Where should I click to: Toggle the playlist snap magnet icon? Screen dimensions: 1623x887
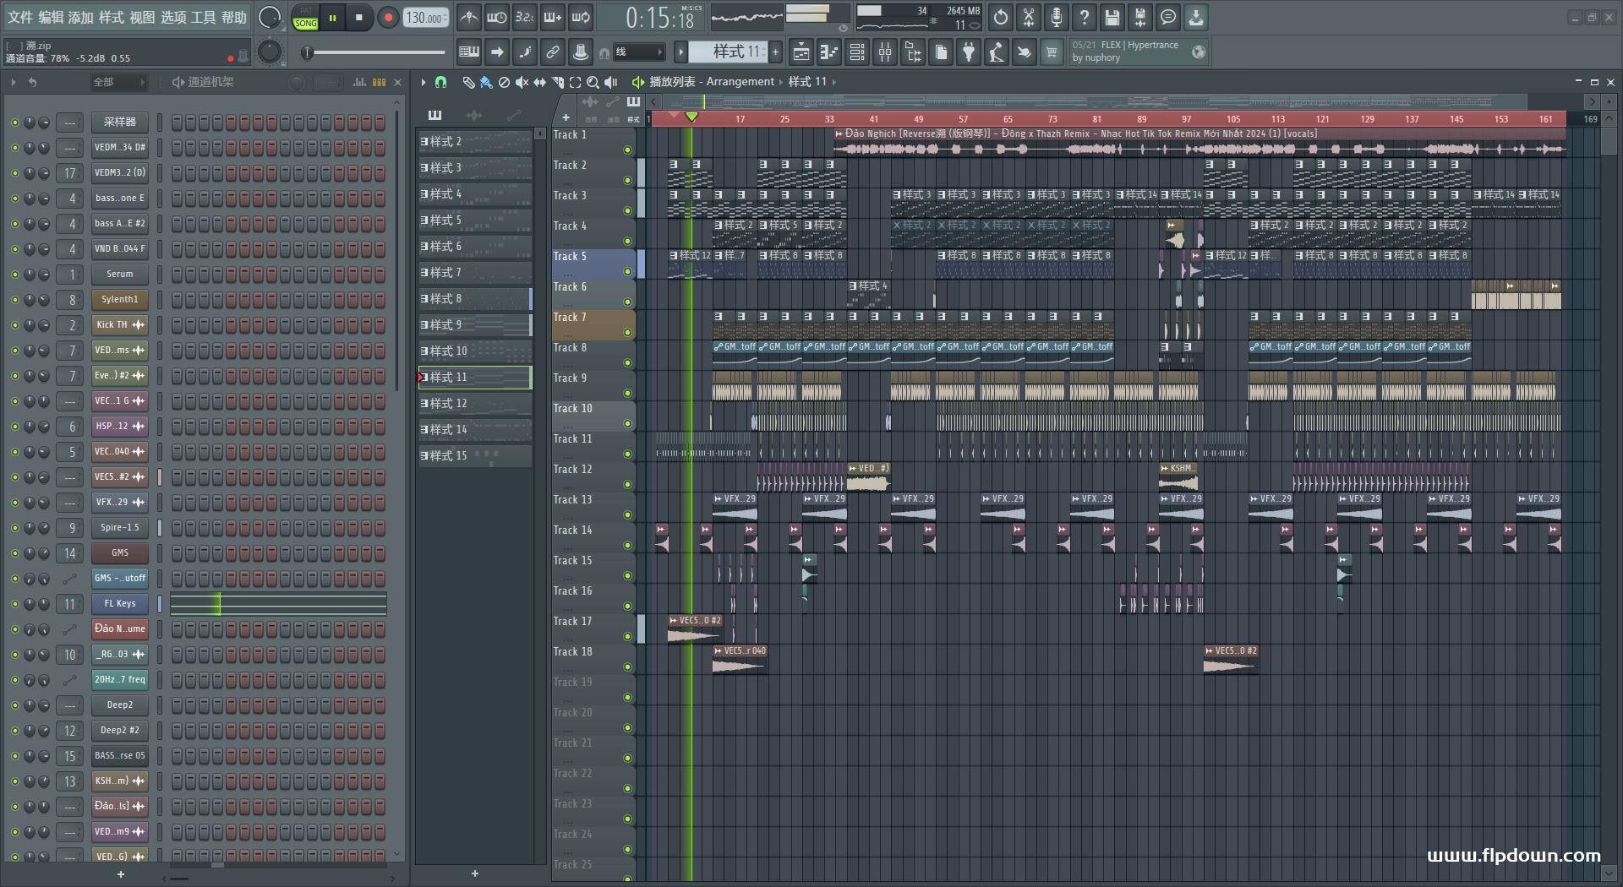coord(440,82)
